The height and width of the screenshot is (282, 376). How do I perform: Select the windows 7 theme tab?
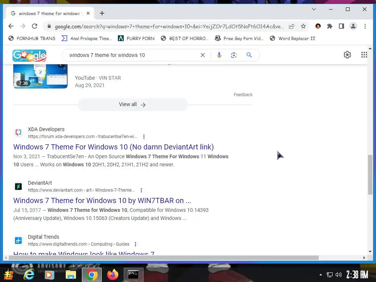click(x=49, y=14)
